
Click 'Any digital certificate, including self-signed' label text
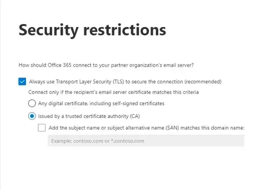pos(101,103)
